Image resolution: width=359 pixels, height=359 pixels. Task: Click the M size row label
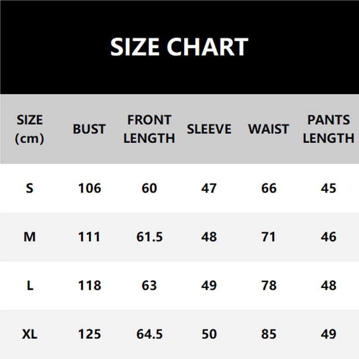coord(30,236)
